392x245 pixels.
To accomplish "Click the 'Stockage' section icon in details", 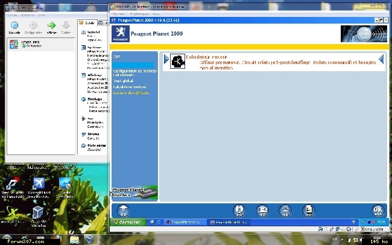I will (83, 99).
